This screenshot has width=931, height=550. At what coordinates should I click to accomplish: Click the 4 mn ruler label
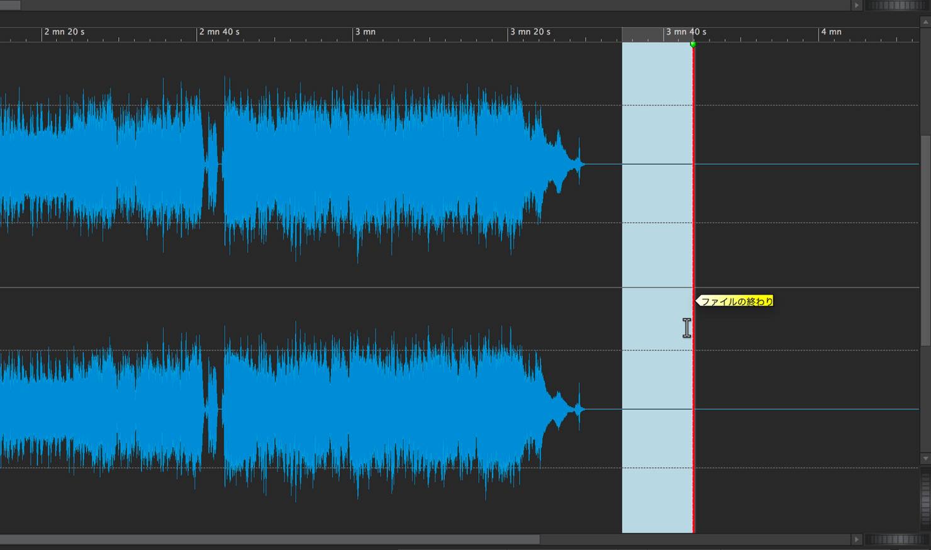[x=831, y=31]
